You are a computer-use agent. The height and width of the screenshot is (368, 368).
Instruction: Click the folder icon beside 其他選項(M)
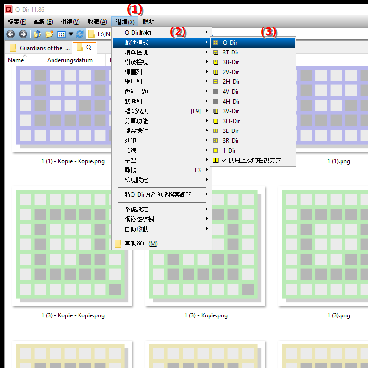pyautogui.click(x=118, y=244)
